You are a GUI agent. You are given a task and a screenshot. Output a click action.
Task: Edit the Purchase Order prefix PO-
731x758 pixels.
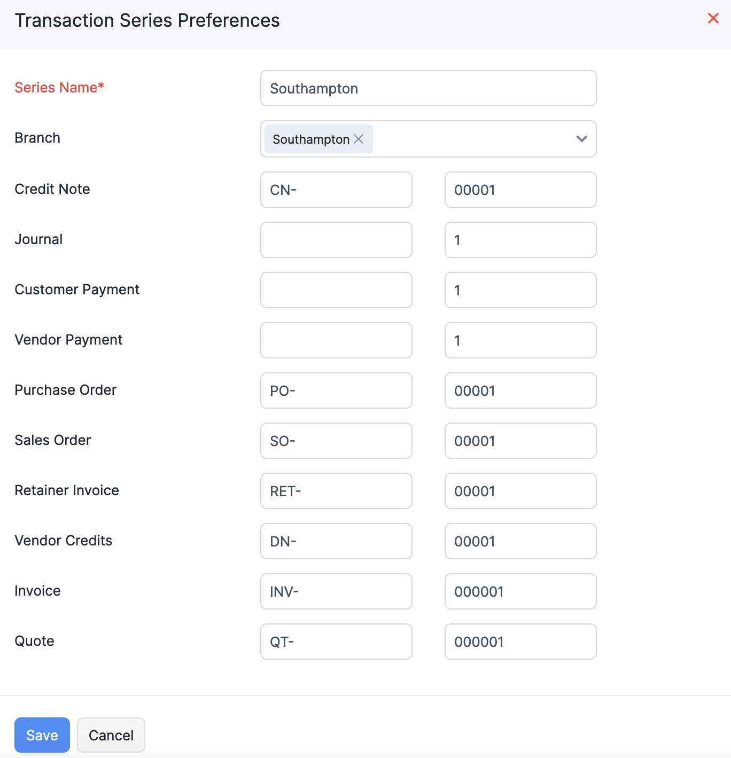click(x=336, y=390)
